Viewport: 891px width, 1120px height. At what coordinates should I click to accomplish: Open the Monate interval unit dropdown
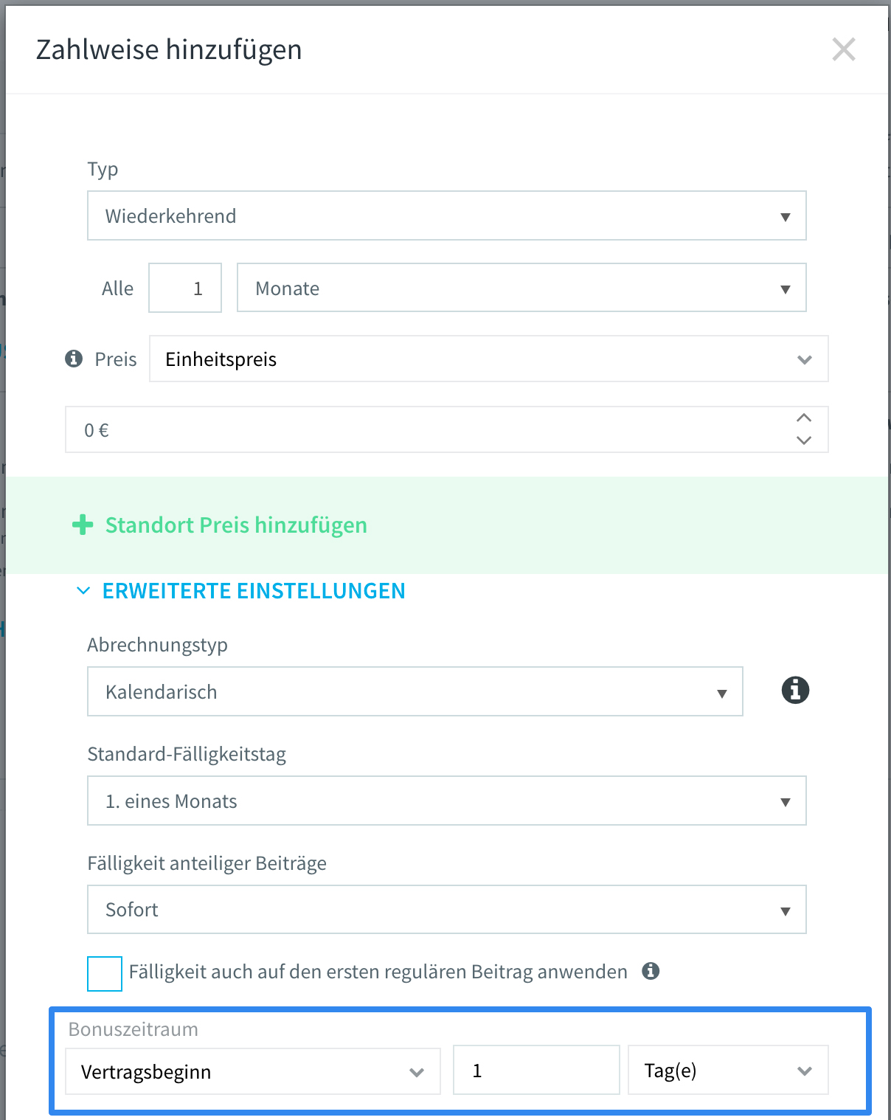[x=521, y=288]
